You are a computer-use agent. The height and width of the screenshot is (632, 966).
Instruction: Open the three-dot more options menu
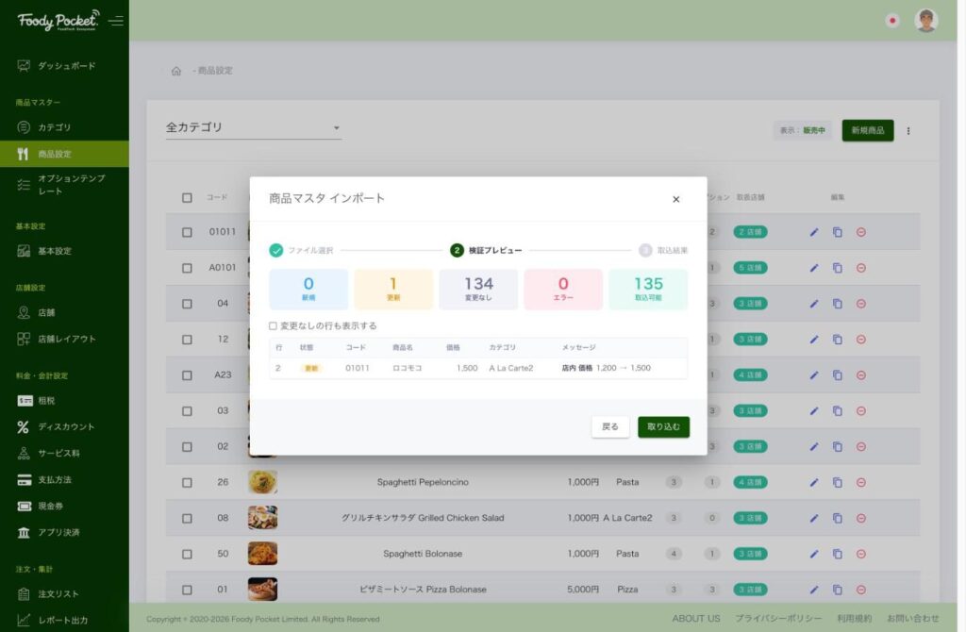point(908,130)
